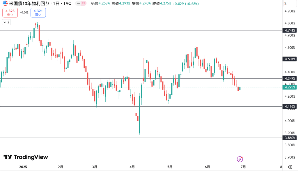Select the 4.347% price line label
The width and height of the screenshot is (298, 171).
pyautogui.click(x=290, y=78)
